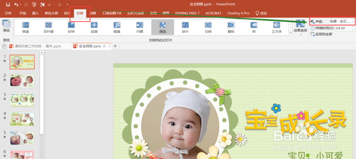
Task: Switch to the ACROBAT tab
Action: point(213,13)
